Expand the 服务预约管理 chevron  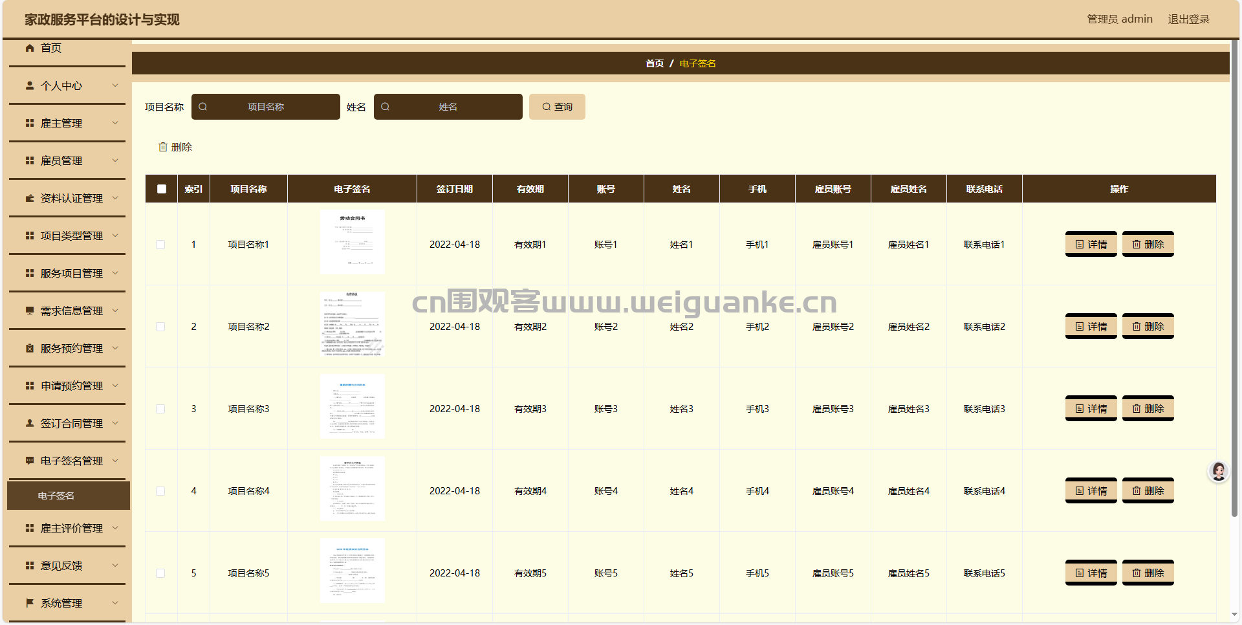[115, 348]
